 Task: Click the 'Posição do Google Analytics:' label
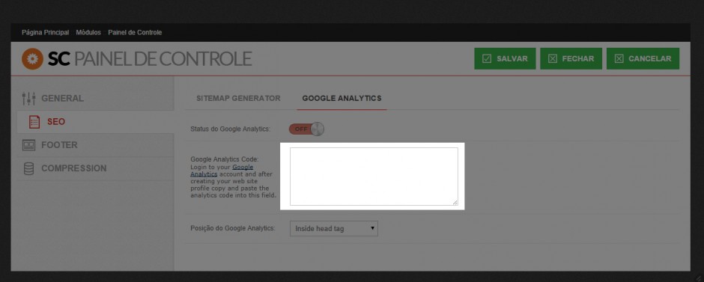click(x=233, y=228)
